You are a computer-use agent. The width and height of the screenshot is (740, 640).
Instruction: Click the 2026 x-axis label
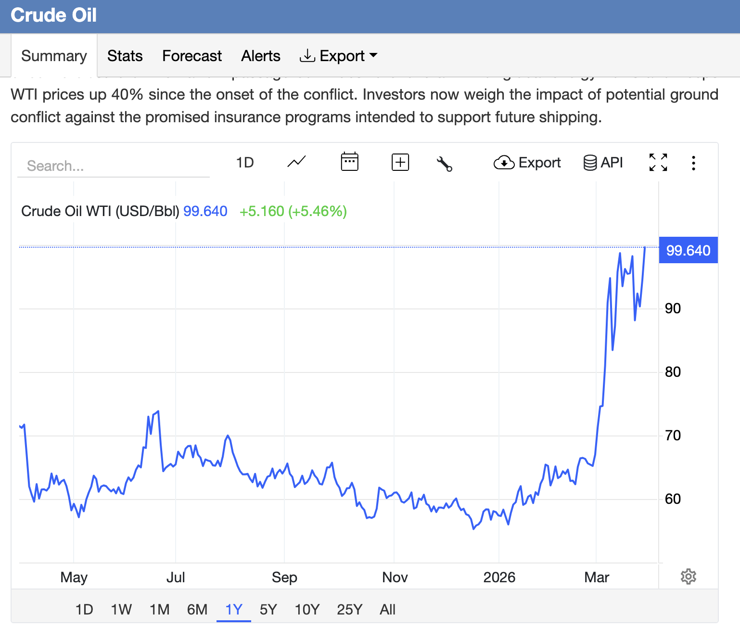click(499, 577)
